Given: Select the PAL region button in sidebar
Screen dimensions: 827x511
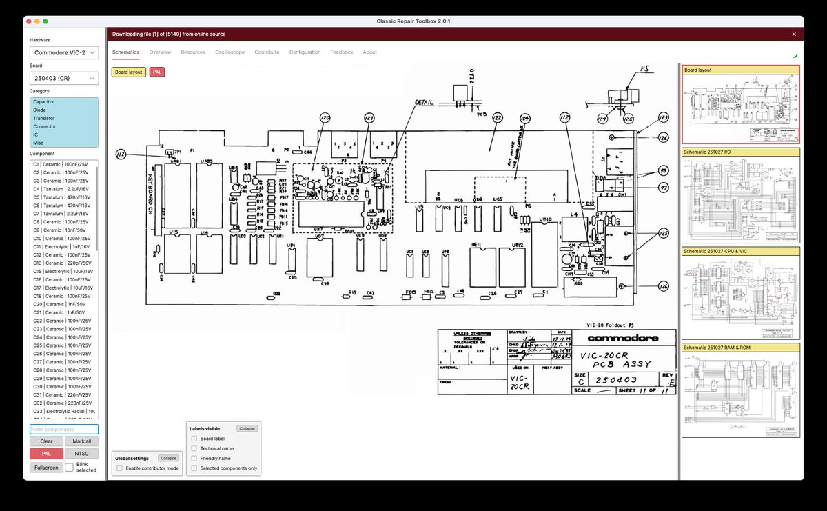Looking at the screenshot, I should pos(46,454).
